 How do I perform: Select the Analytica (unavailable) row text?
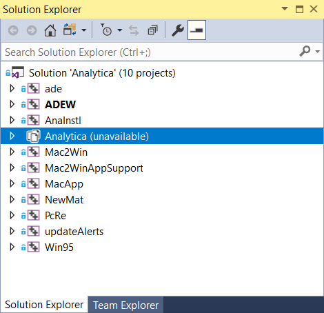coord(97,137)
